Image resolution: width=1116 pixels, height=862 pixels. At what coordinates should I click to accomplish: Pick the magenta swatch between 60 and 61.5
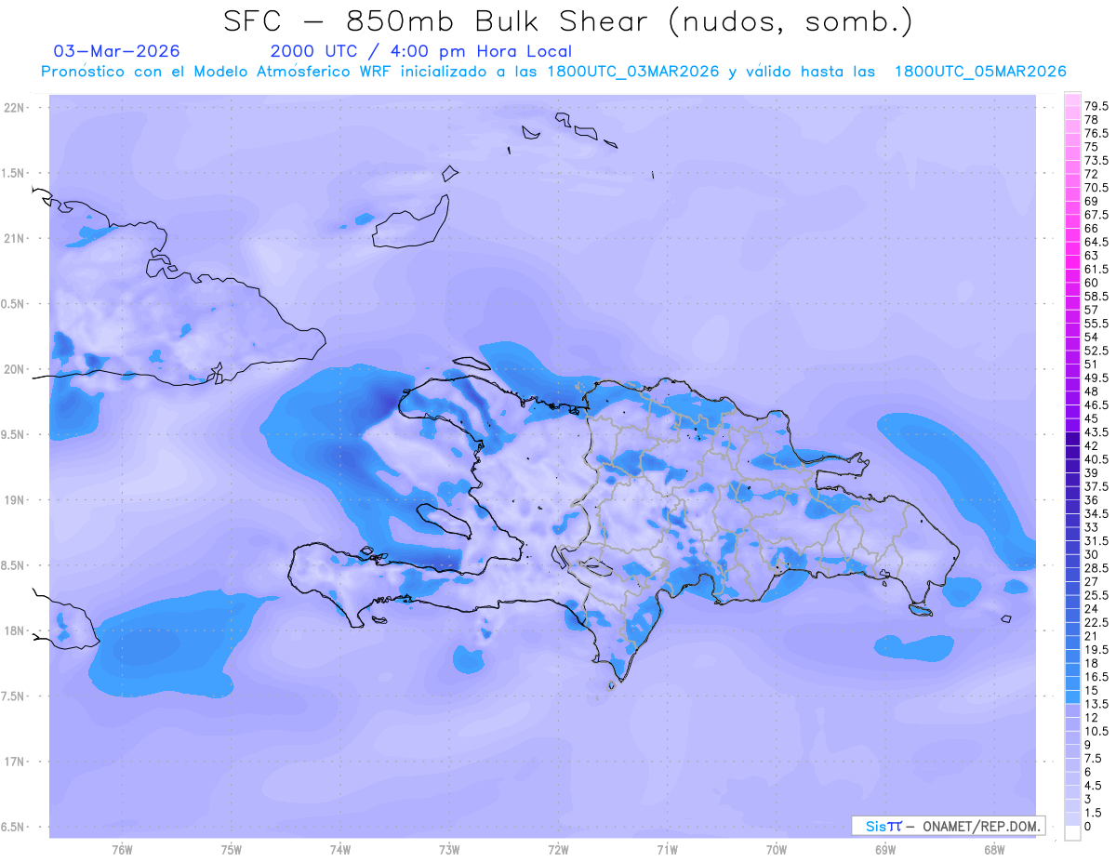pos(1072,276)
